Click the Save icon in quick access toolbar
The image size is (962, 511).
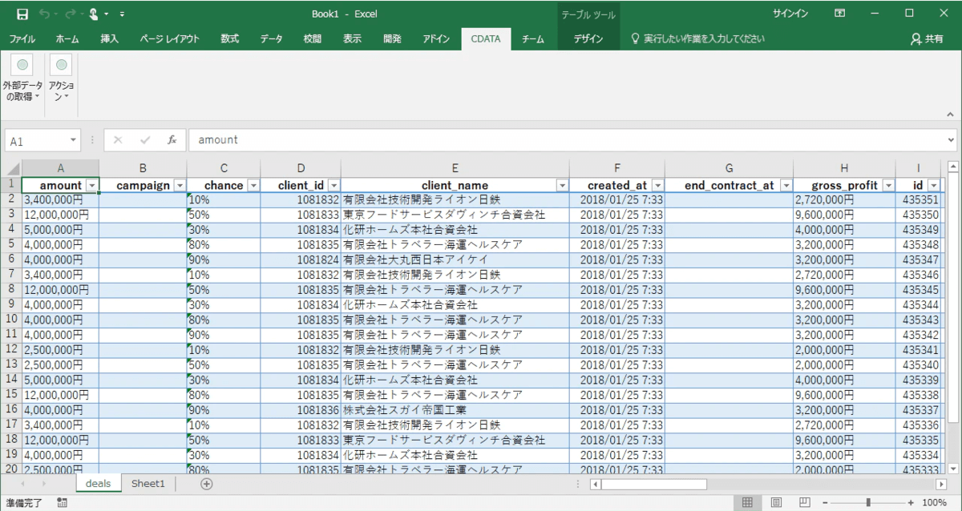click(x=22, y=14)
